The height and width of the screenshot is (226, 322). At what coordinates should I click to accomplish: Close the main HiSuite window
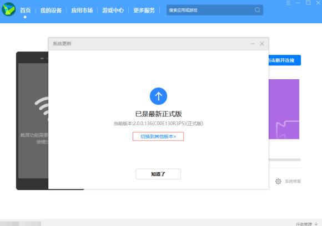(x=319, y=3)
